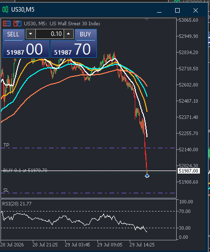Select the TP take profit line label
This screenshot has width=210, height=252.
7,145
